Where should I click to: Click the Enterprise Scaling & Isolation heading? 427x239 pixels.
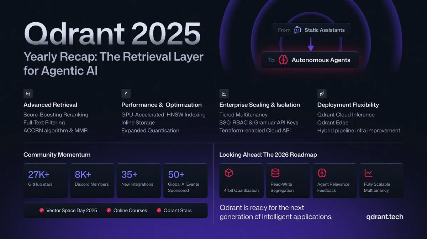point(260,105)
